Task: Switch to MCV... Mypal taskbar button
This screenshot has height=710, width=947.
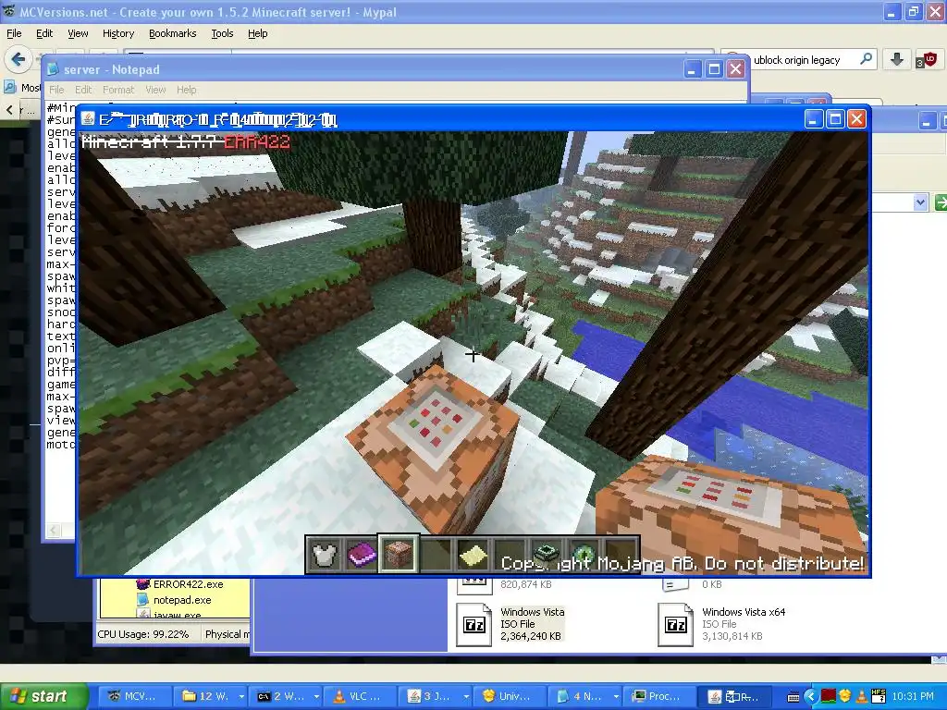Action: [133, 697]
